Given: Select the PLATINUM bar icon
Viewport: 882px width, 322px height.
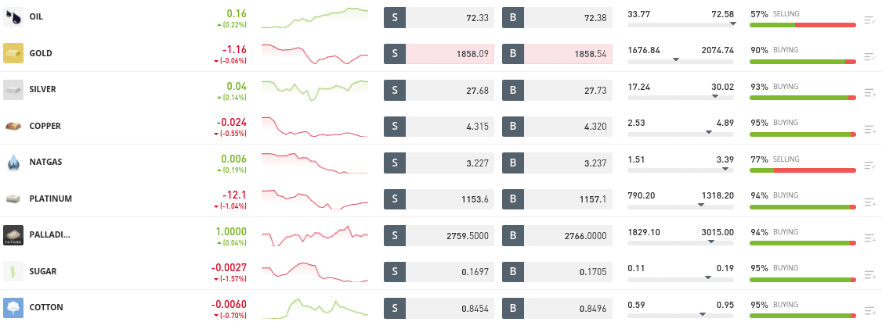Looking at the screenshot, I should 13,199.
